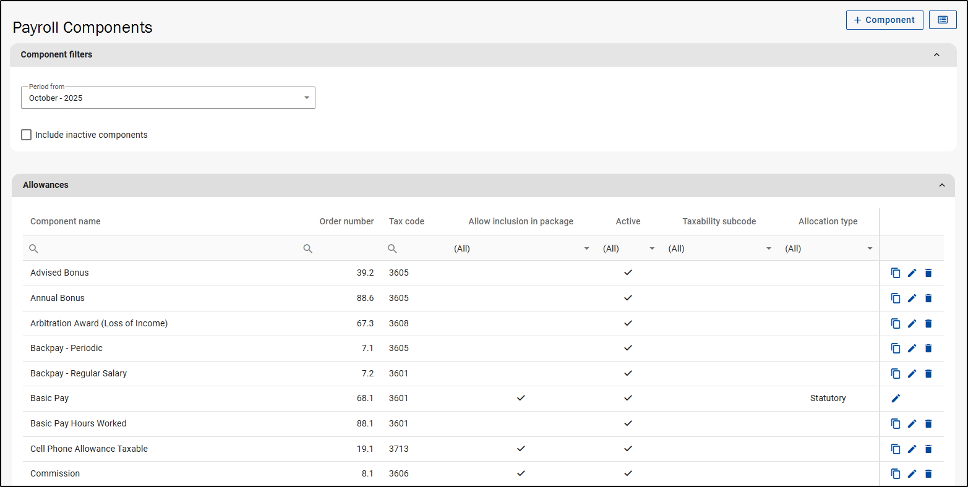Viewport: 968px width, 487px height.
Task: Open Allow inclusion in package filter dropdown
Action: (521, 248)
